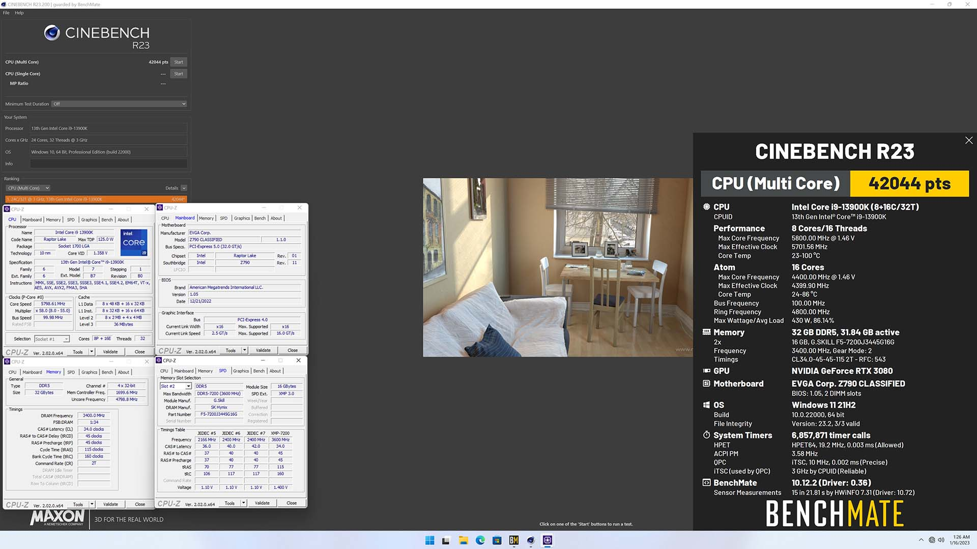
Task: Switch to Graphics tab in Mainboard CPU-Z window
Action: [242, 218]
